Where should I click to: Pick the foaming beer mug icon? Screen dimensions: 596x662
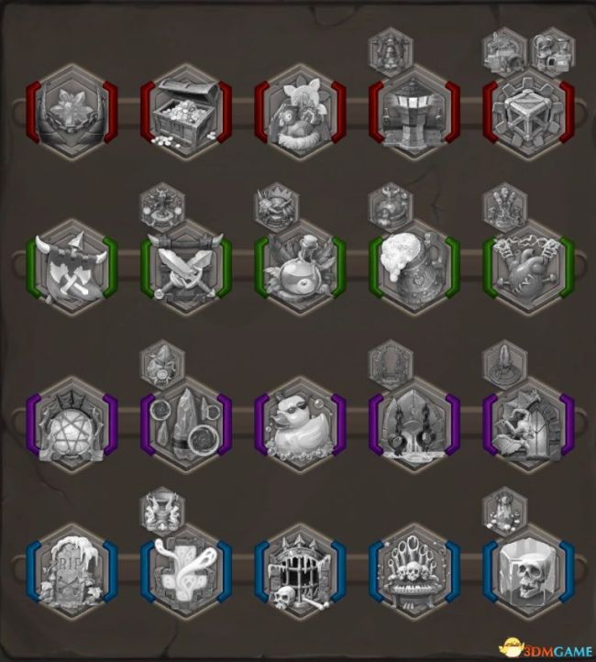(x=414, y=268)
